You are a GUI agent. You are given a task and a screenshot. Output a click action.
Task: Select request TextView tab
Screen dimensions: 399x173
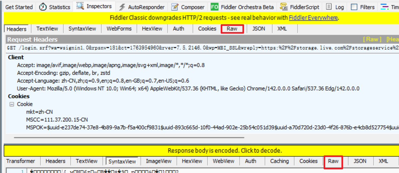click(47, 29)
